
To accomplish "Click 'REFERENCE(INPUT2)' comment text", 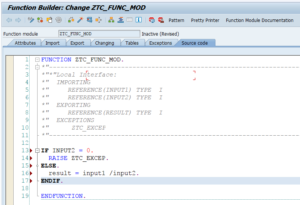I will coord(99,97).
